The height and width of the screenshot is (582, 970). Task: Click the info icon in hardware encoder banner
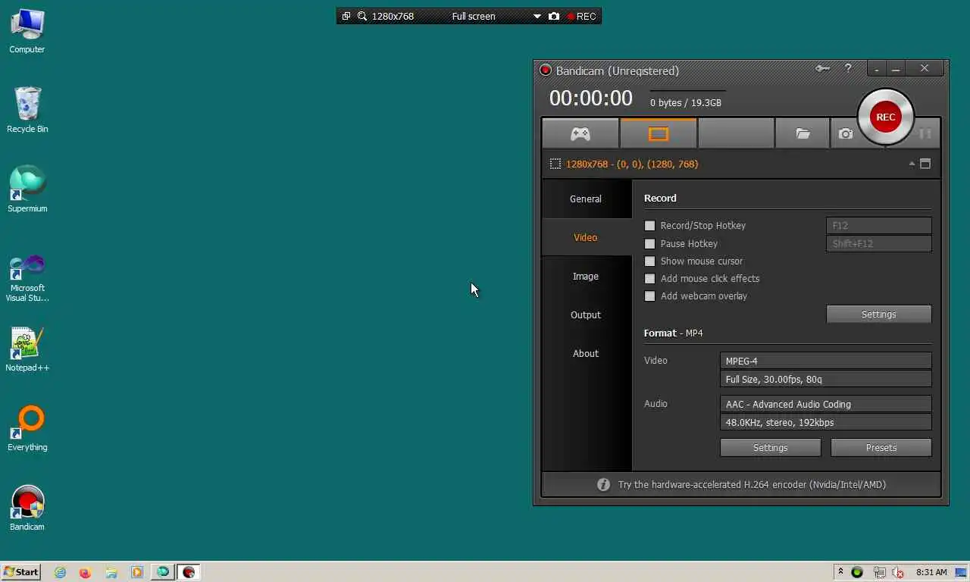pos(603,484)
